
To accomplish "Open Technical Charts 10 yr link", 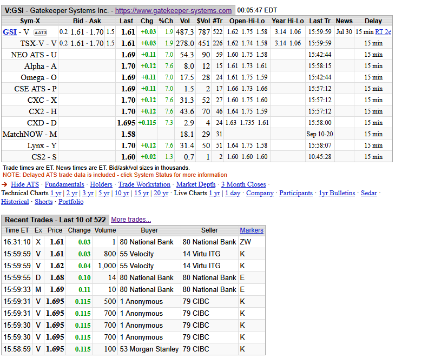I will coord(122,193).
